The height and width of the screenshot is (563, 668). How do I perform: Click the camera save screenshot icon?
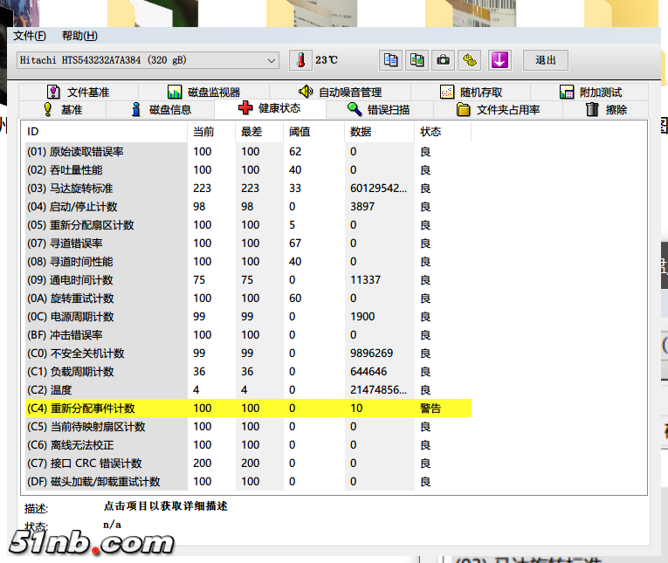click(x=444, y=60)
